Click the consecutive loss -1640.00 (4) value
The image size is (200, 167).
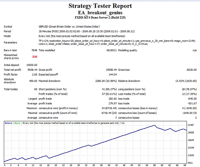189,113
